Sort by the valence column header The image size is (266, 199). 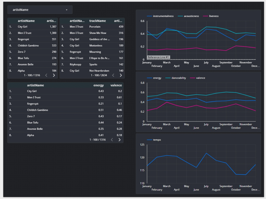coord(116,85)
